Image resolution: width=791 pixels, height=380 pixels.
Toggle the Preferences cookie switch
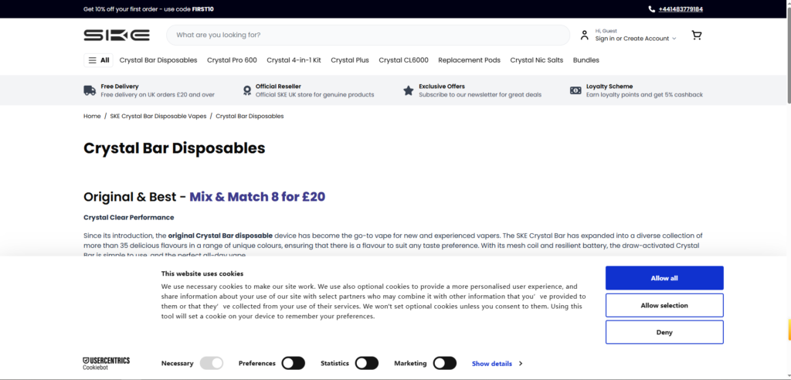click(x=293, y=363)
